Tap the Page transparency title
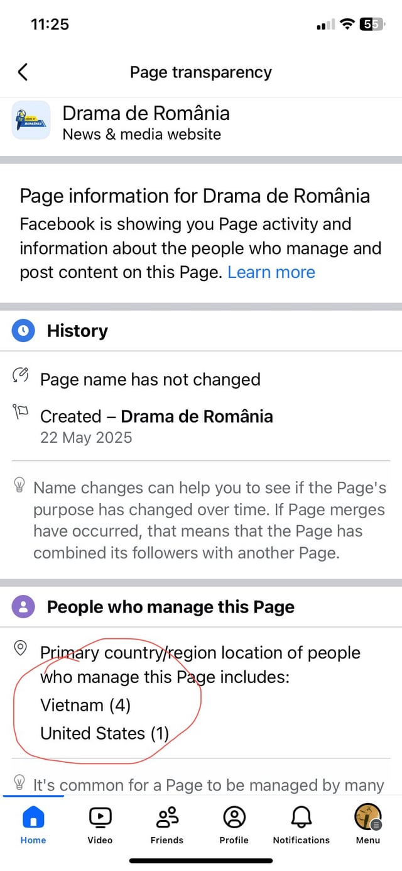The width and height of the screenshot is (402, 871). (x=201, y=72)
